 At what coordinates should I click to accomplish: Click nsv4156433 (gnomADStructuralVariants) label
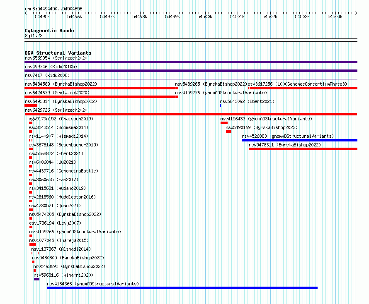coord(266,119)
